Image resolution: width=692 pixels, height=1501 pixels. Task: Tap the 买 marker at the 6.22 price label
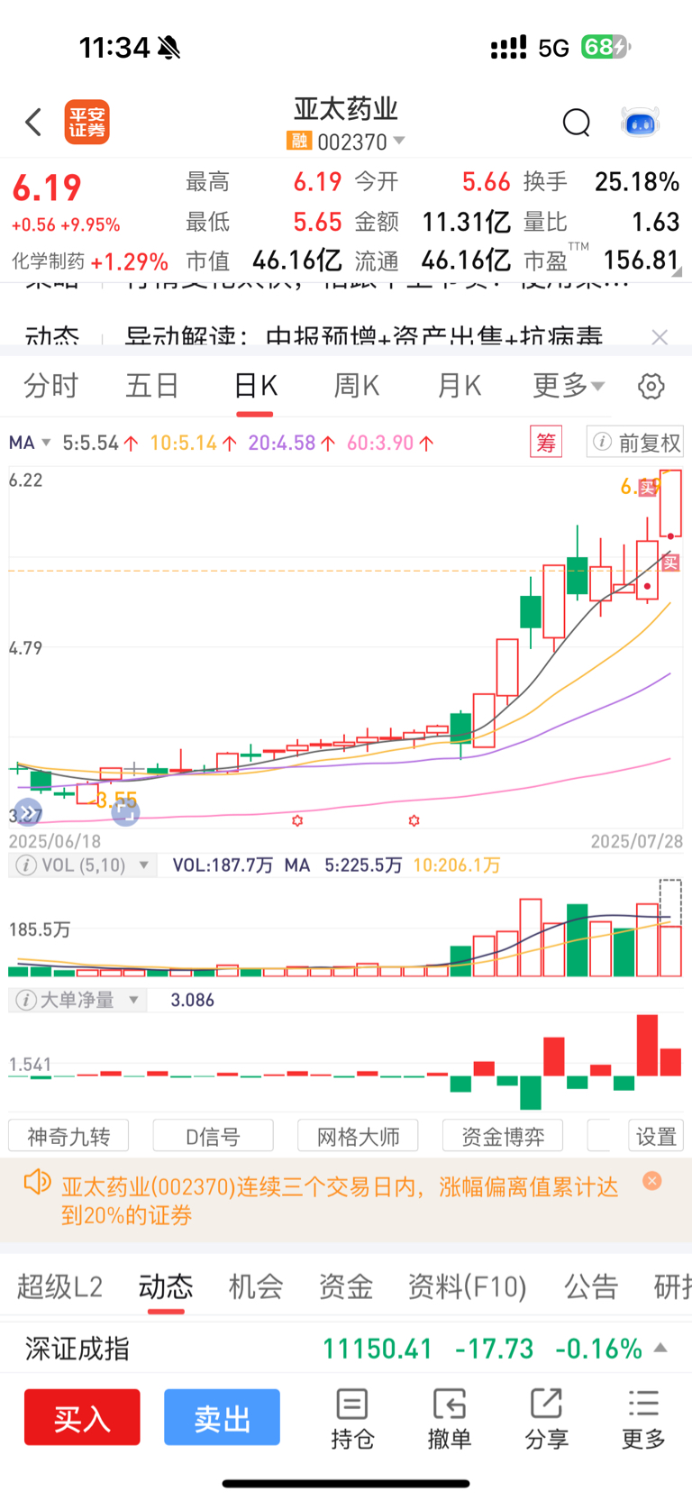pos(647,488)
